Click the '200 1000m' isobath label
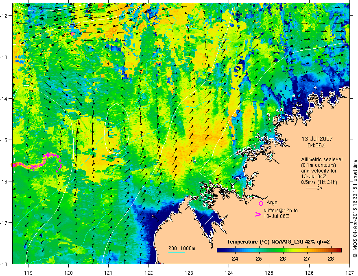Screen dimensions: 358x276 click(x=182, y=248)
